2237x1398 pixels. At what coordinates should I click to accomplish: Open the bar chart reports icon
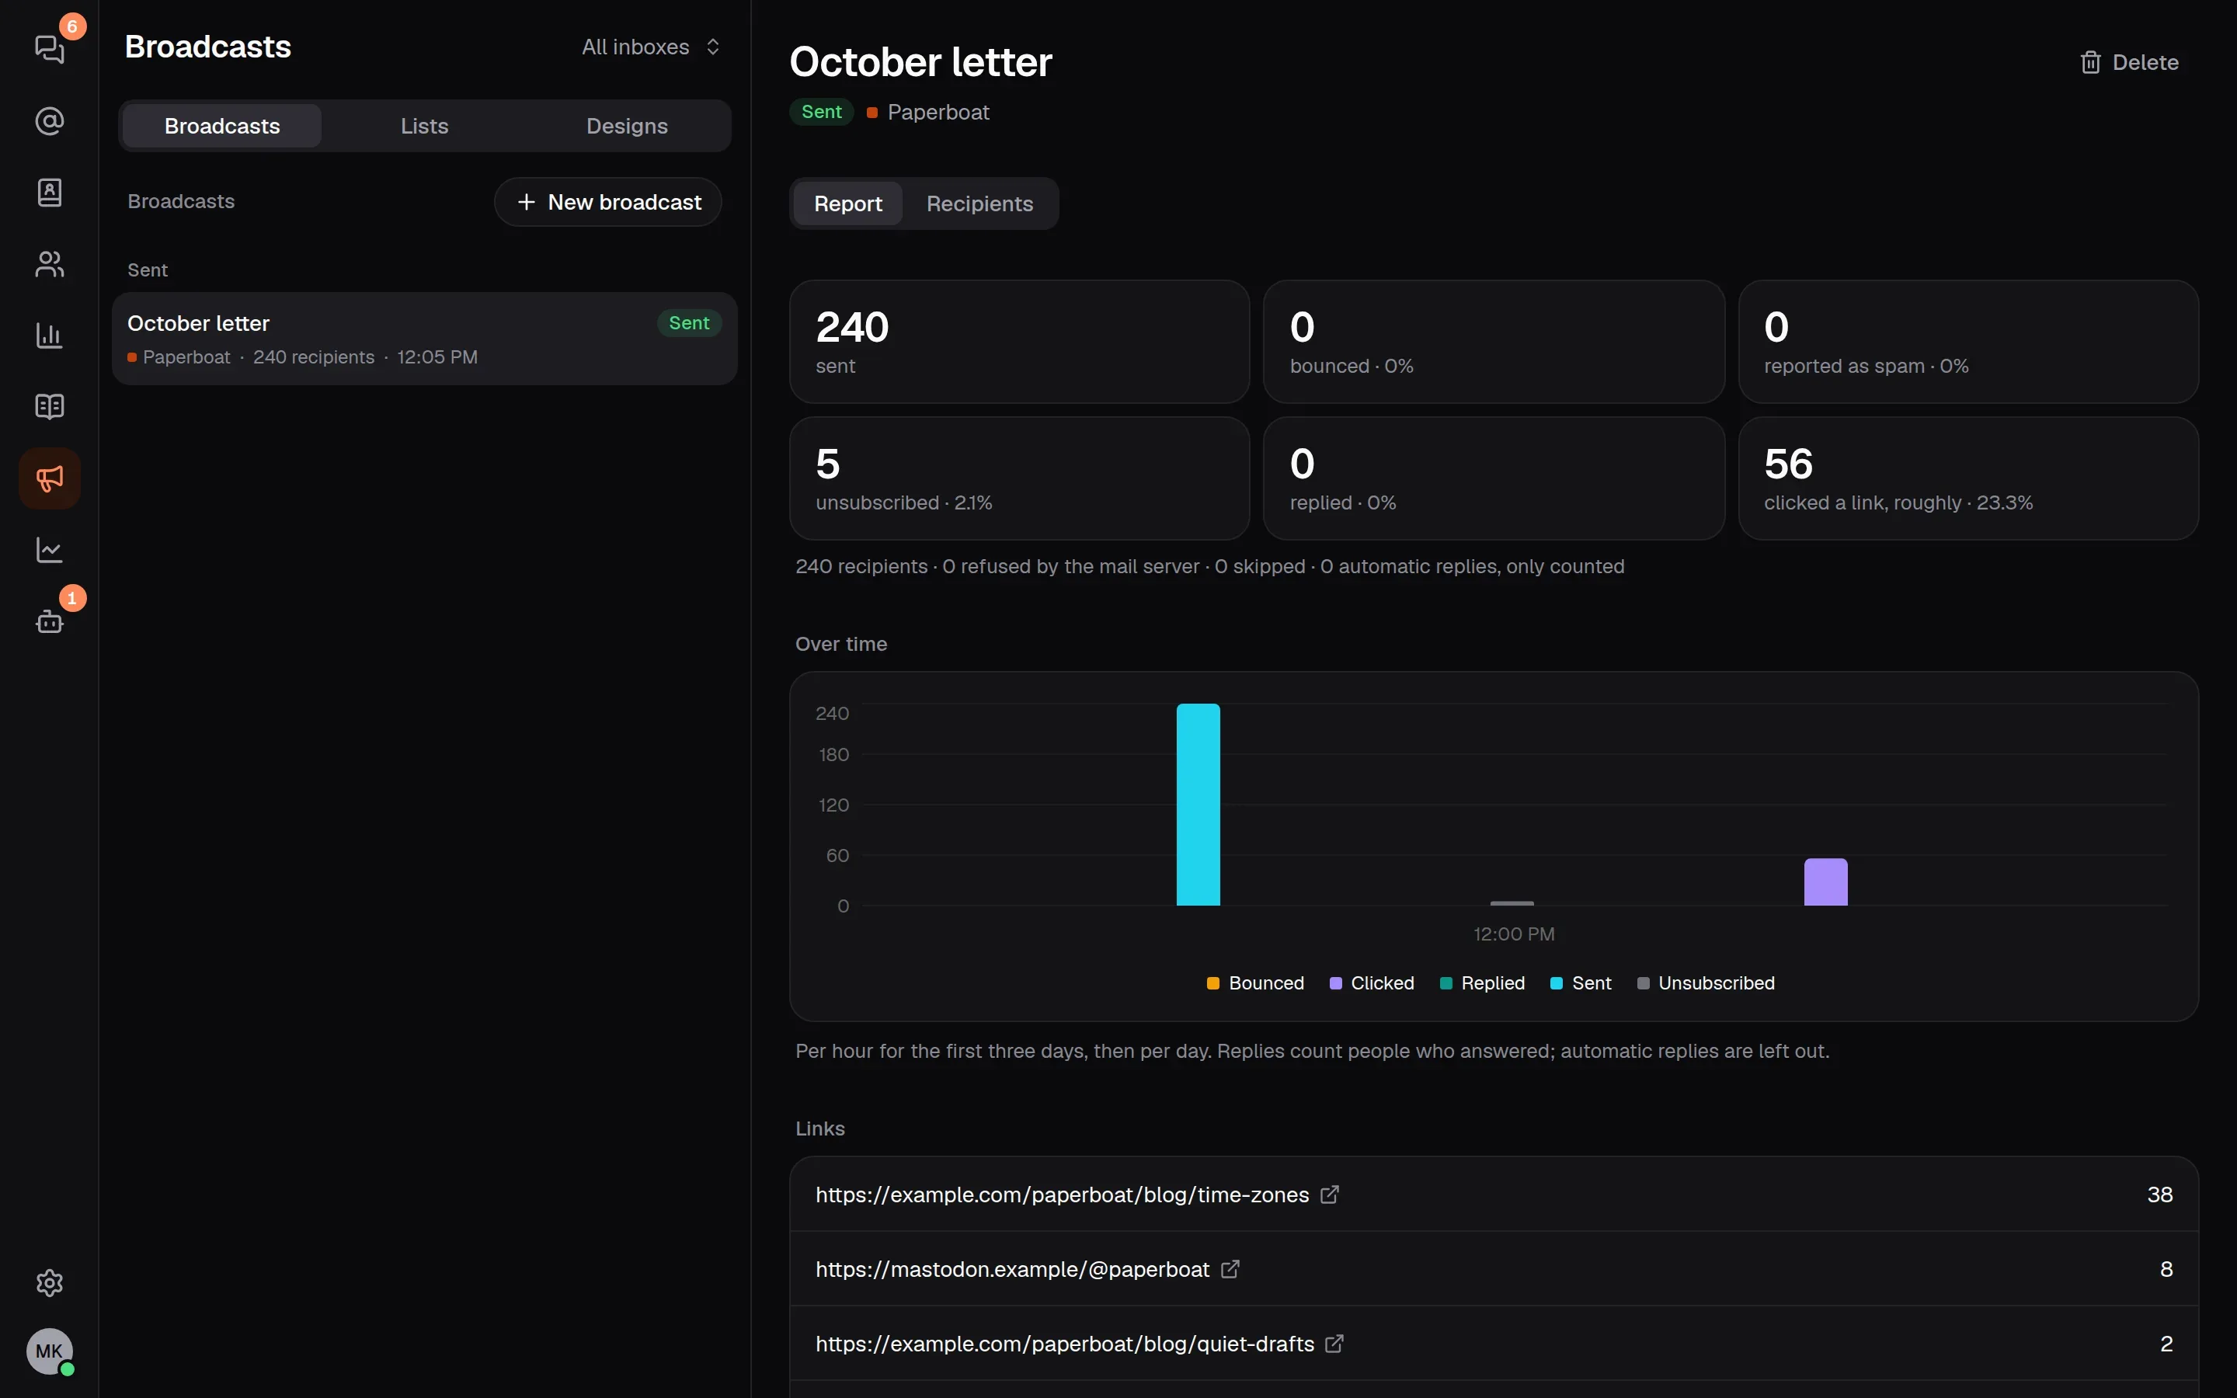pos(49,336)
